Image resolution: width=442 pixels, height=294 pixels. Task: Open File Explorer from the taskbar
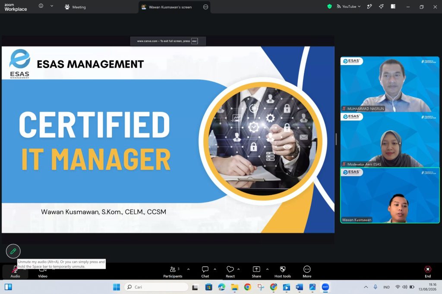click(x=234, y=287)
